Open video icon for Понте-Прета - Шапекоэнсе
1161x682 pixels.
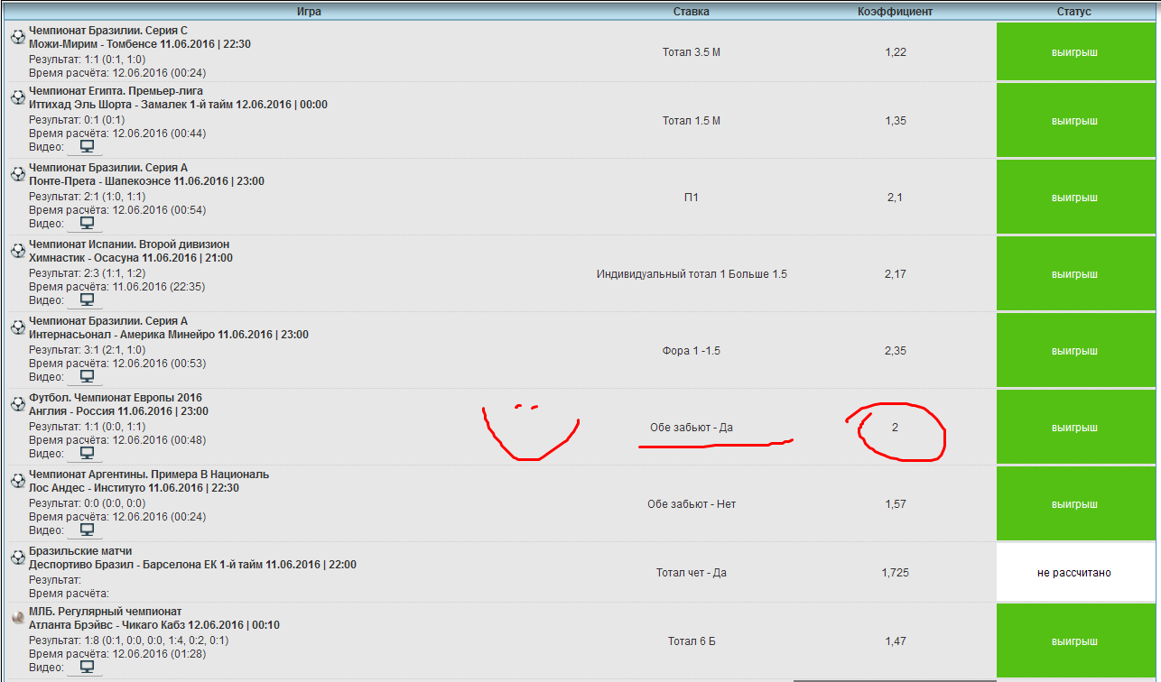[x=87, y=224]
